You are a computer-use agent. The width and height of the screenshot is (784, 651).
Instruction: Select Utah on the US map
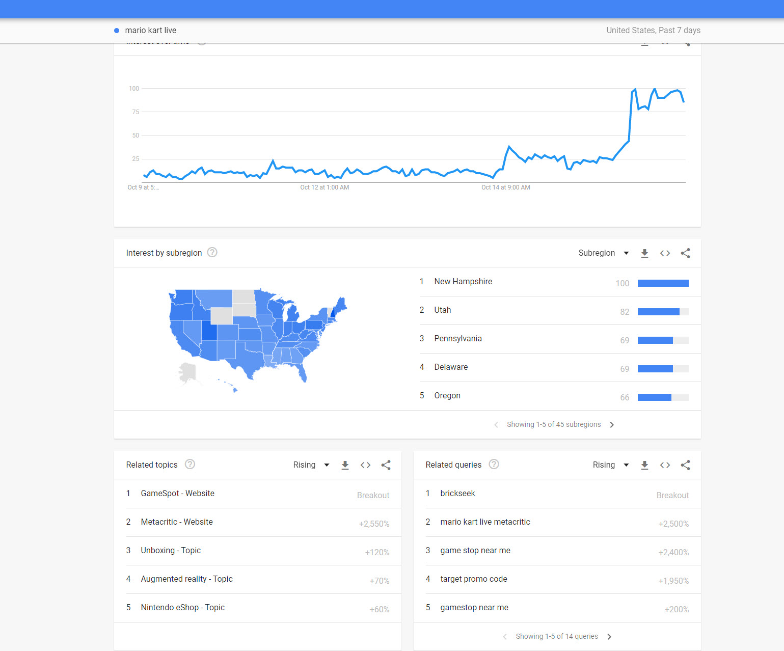(209, 331)
